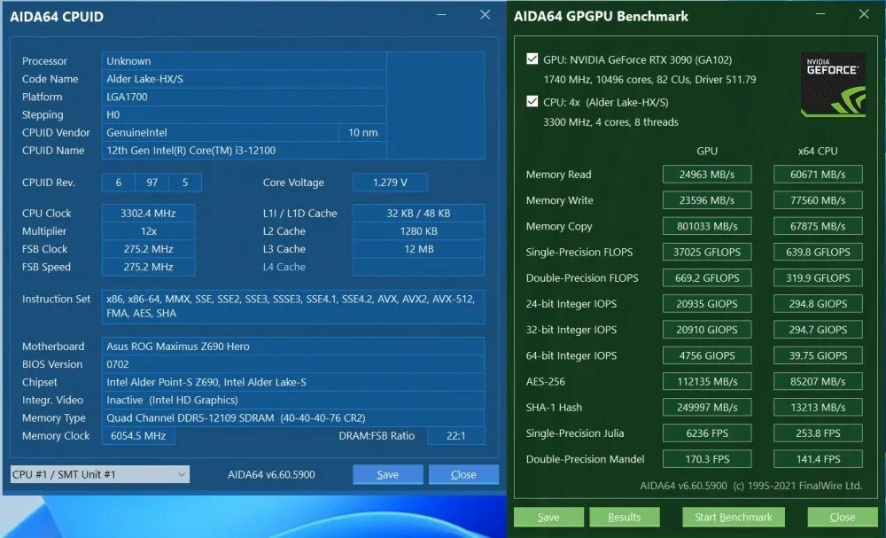Click the Integr. Video value Inactive
Screen dimensions: 886x538
pyautogui.click(x=292, y=400)
